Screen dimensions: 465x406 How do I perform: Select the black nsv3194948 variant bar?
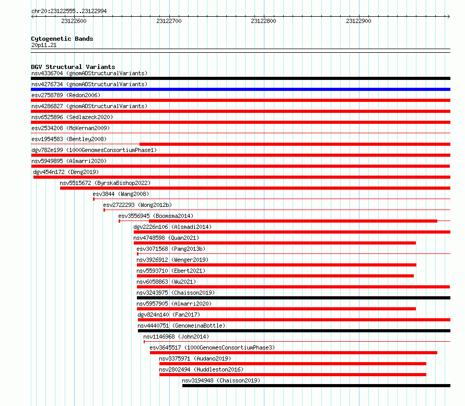pyautogui.click(x=316, y=386)
